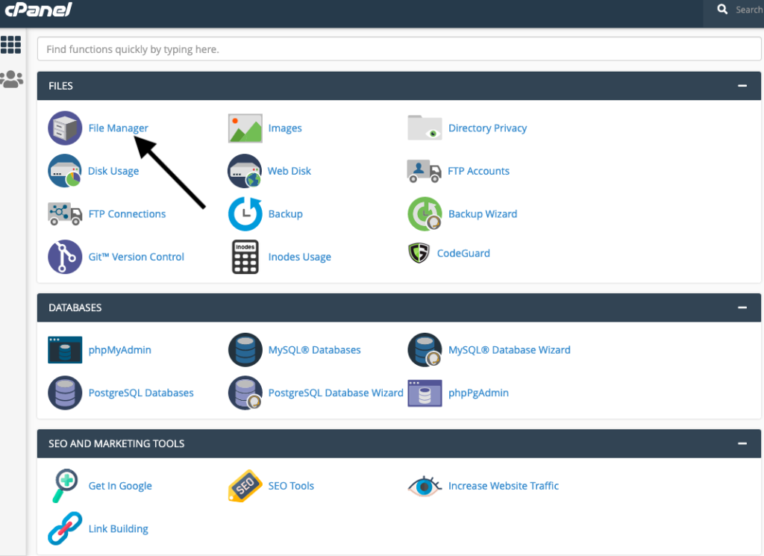Open the phpMyAdmin icon
Viewport: 764px width, 556px height.
tap(65, 350)
